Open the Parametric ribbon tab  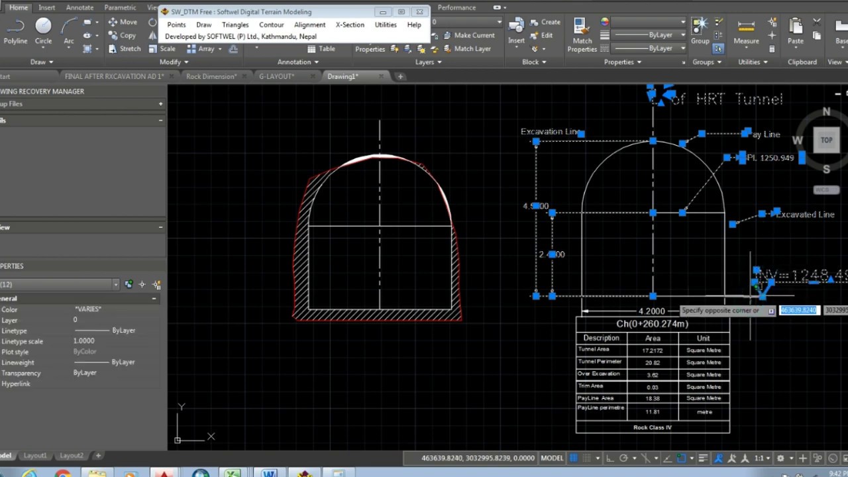tap(121, 7)
